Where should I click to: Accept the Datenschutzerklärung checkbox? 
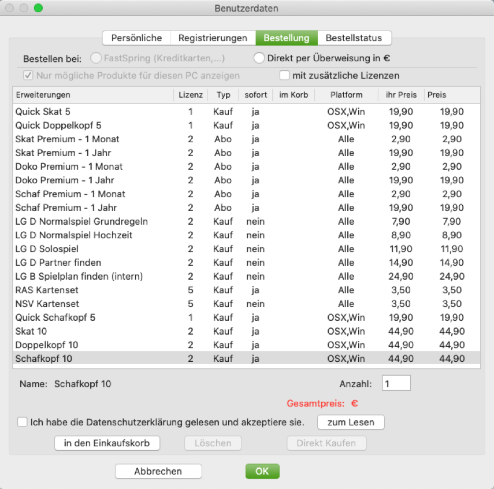click(23, 422)
